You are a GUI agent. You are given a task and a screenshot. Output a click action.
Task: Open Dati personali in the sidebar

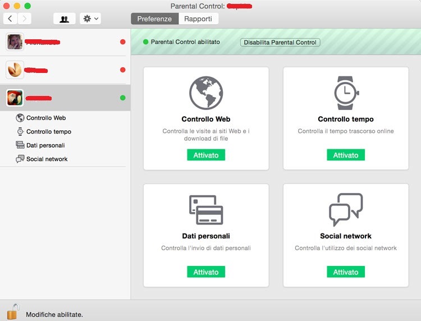(x=45, y=145)
